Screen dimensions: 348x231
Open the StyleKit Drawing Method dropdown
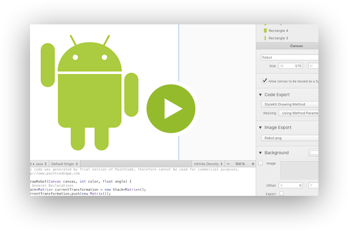coord(289,104)
